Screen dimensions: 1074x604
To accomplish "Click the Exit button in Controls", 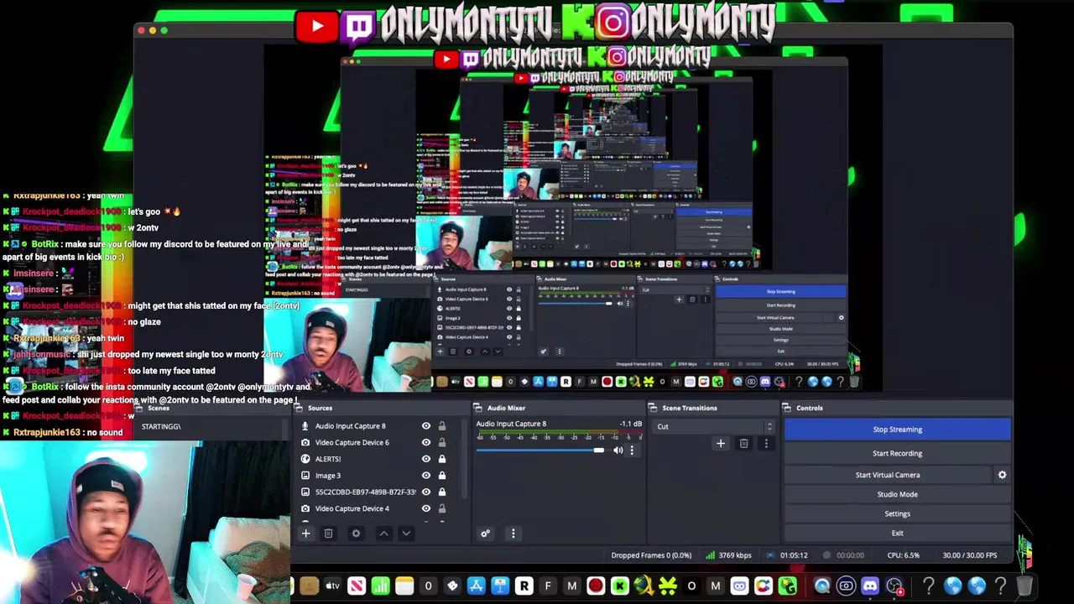I will click(x=897, y=534).
